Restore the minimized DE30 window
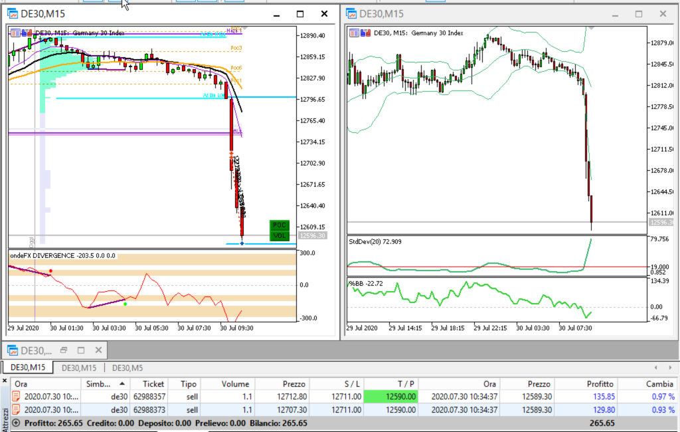 [x=64, y=350]
